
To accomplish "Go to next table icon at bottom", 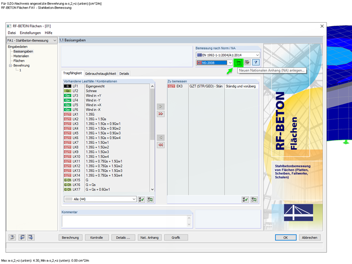I will point(31,237).
